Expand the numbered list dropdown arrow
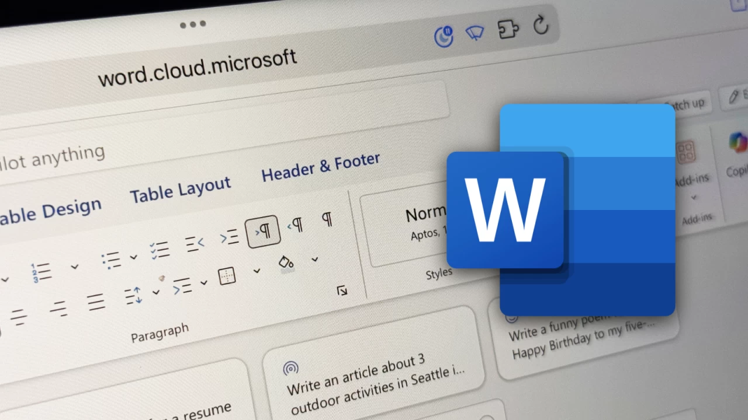This screenshot has height=420, width=748. (x=74, y=267)
